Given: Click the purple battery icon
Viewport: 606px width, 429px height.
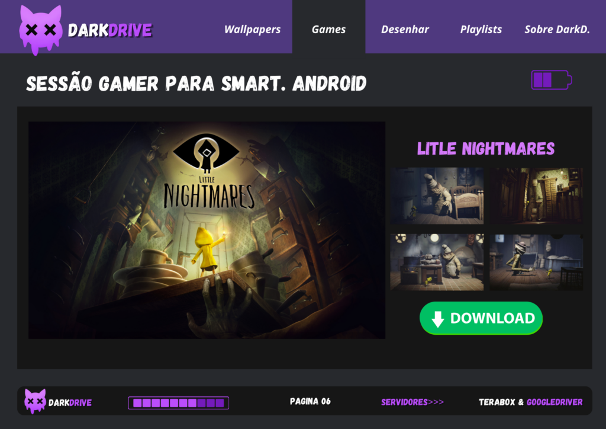Looking at the screenshot, I should [x=552, y=79].
